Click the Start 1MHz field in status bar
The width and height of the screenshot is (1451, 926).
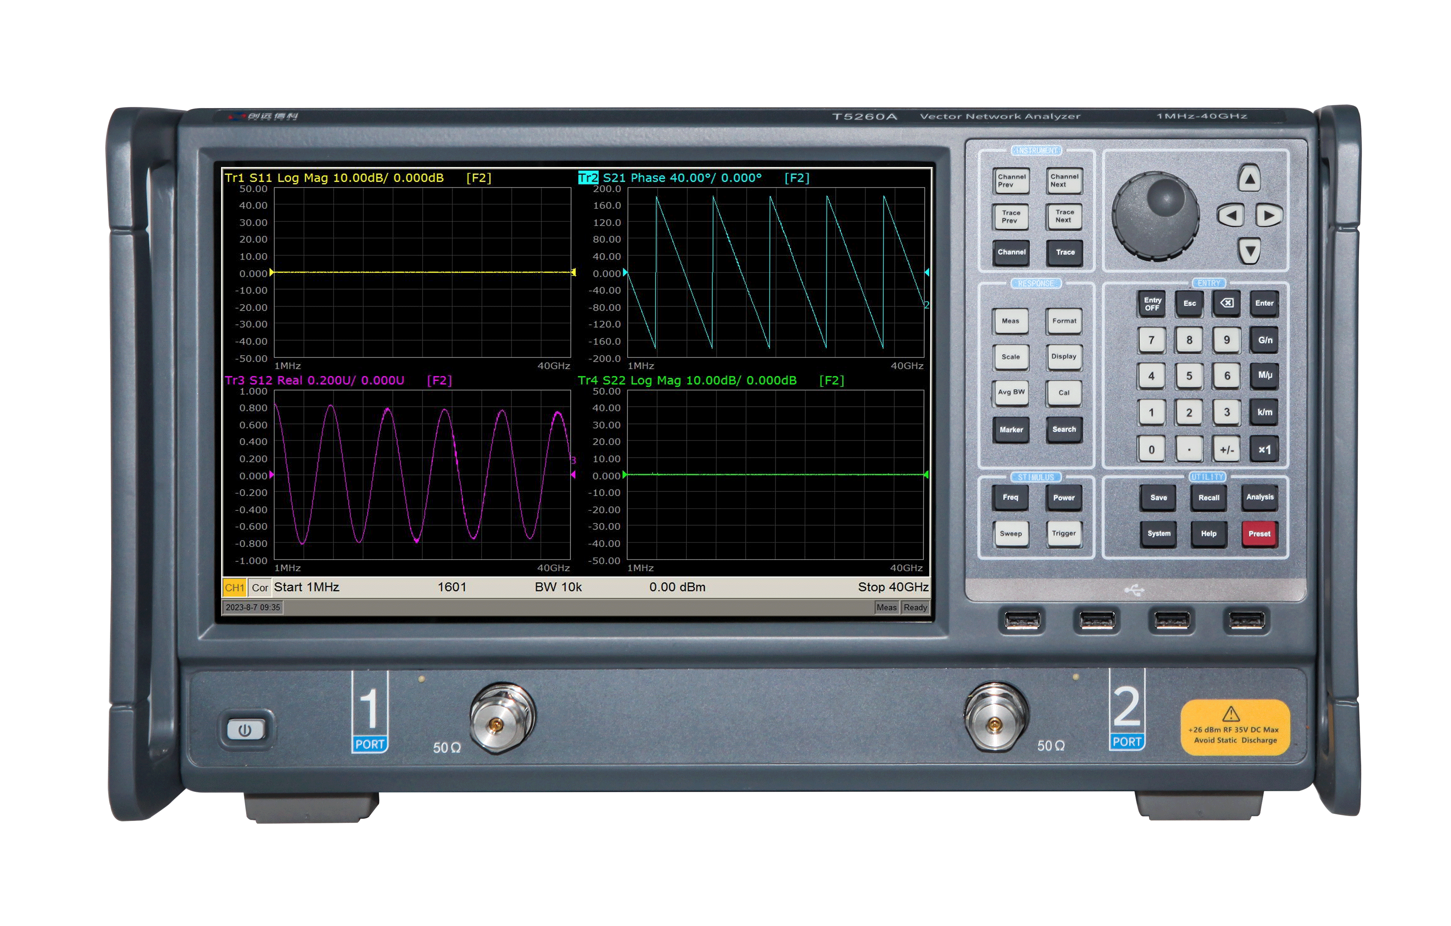307,587
